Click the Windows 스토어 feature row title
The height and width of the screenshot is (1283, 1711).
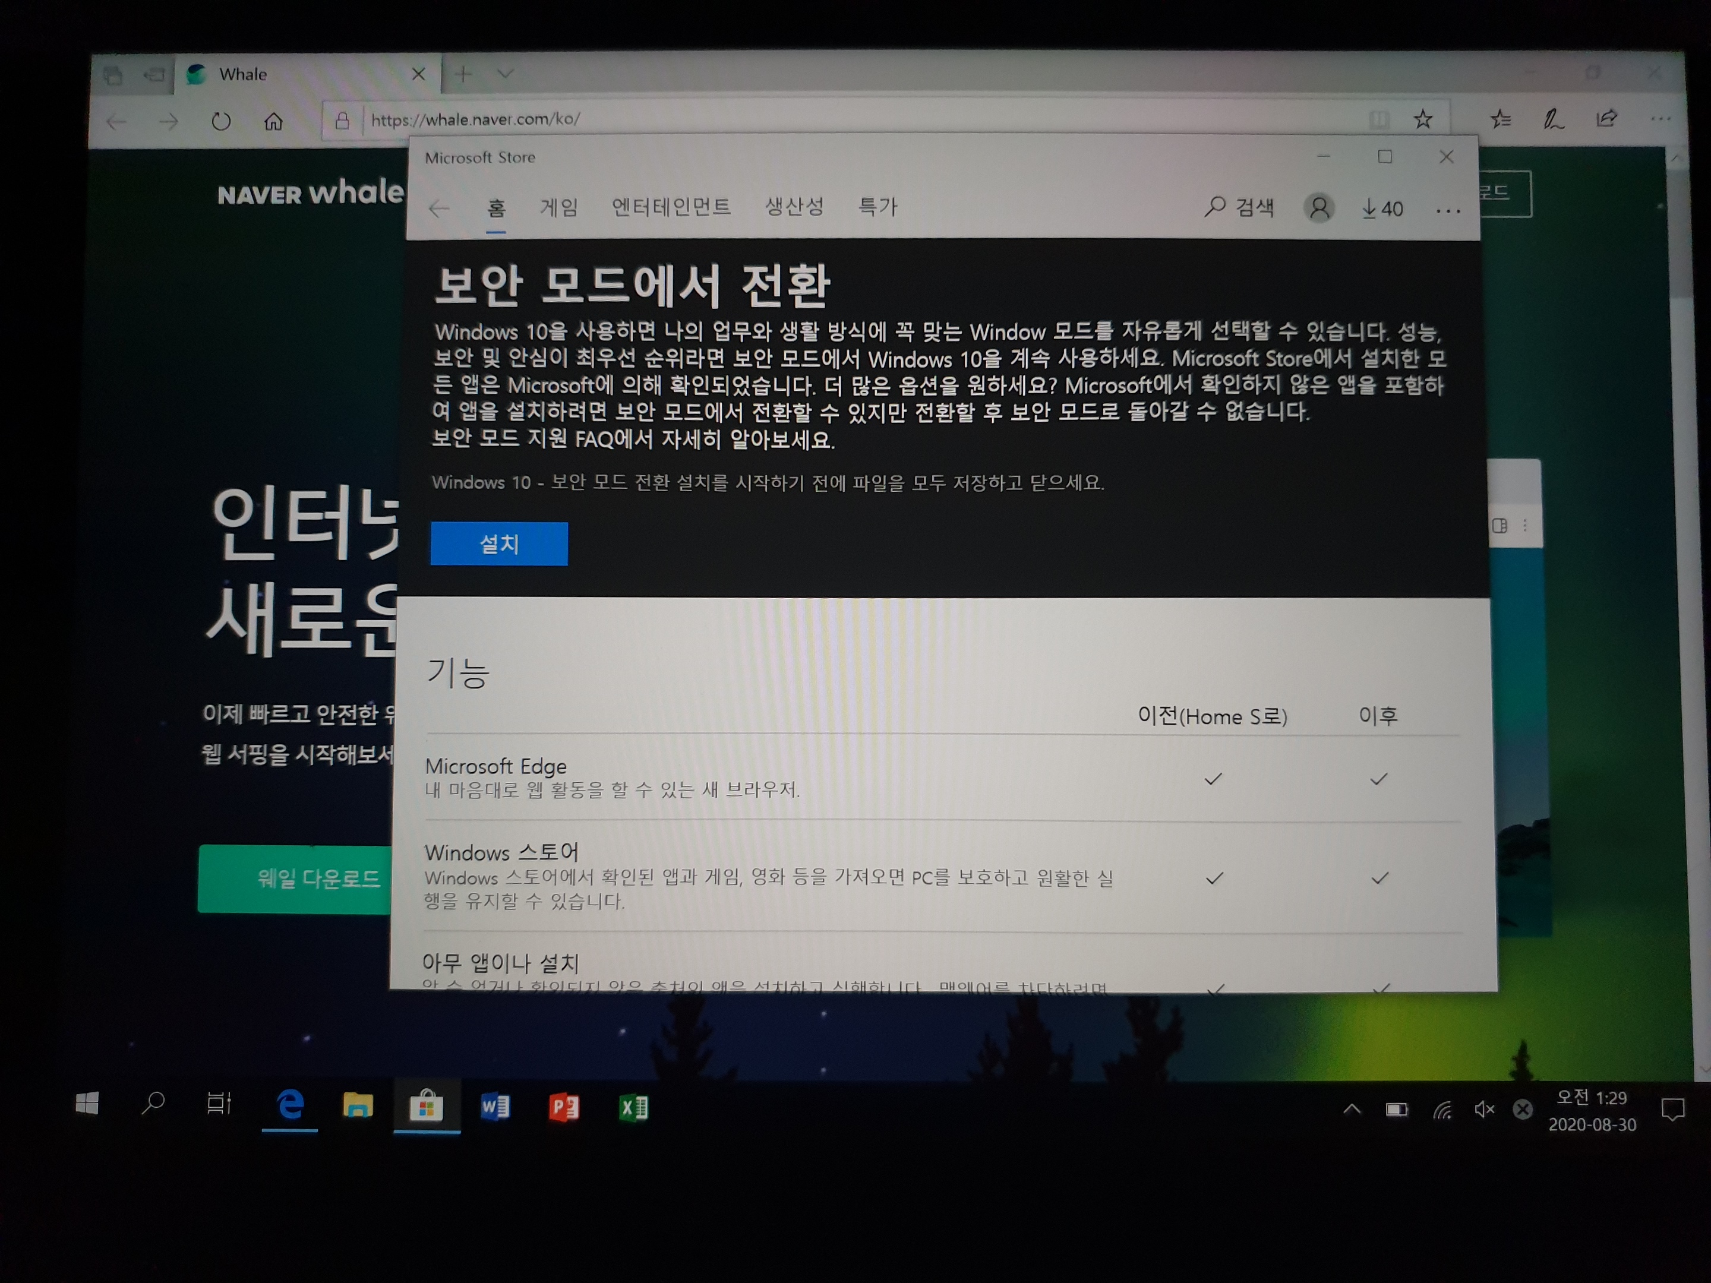pyautogui.click(x=501, y=852)
